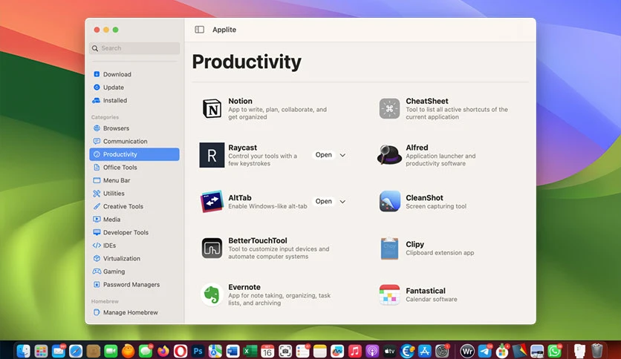Click the Evernote app title

(x=244, y=287)
